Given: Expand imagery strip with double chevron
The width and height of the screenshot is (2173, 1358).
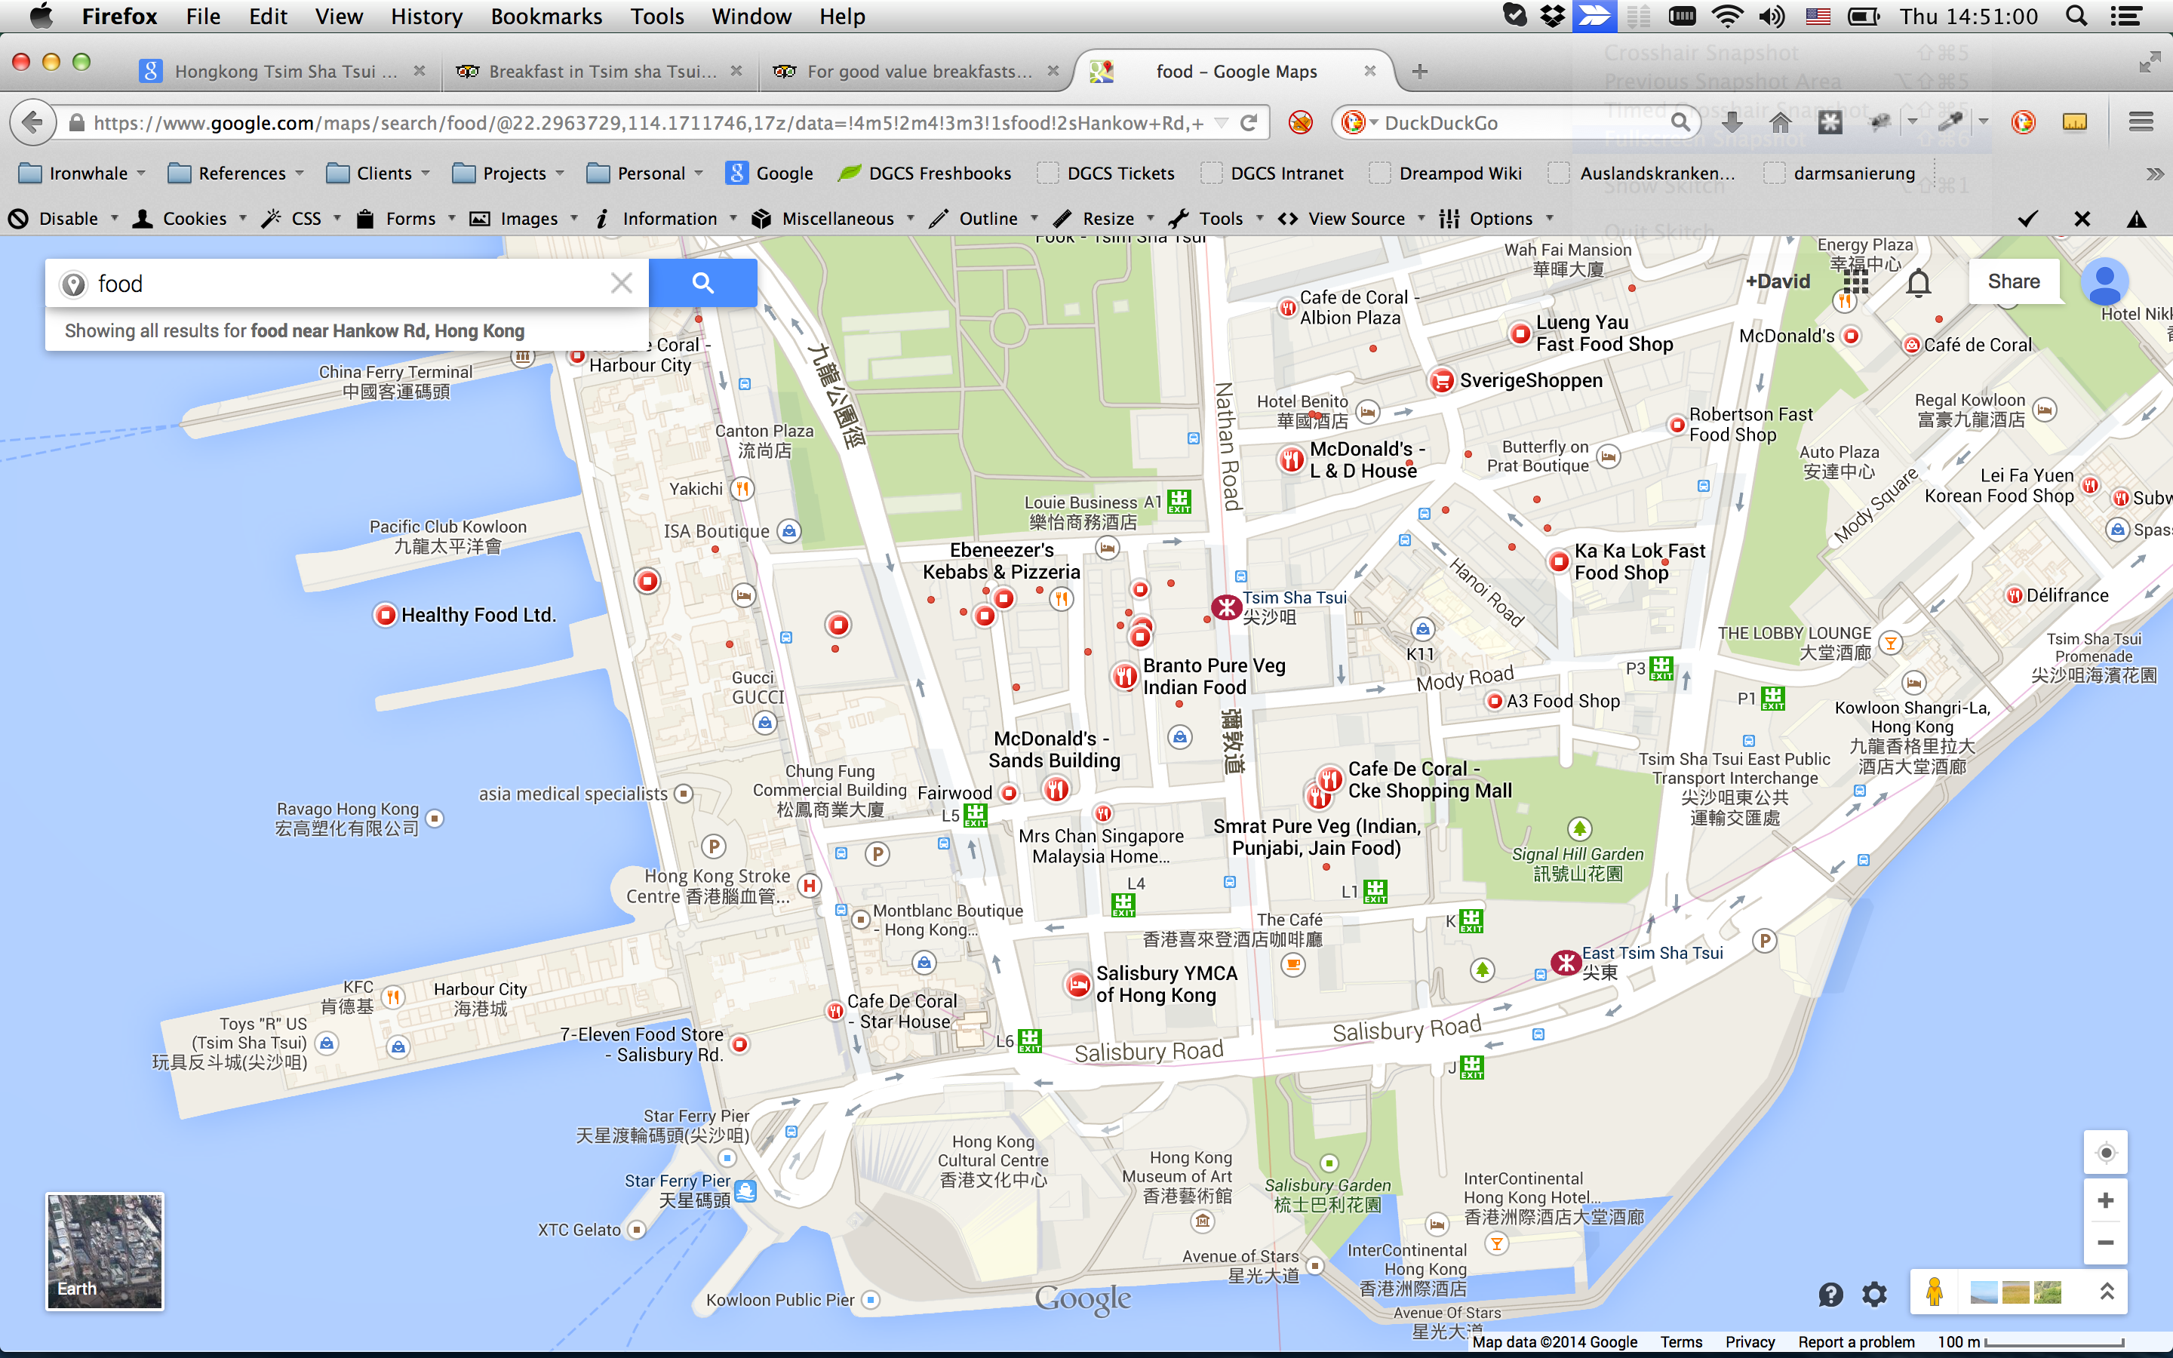Looking at the screenshot, I should pos(2107,1292).
